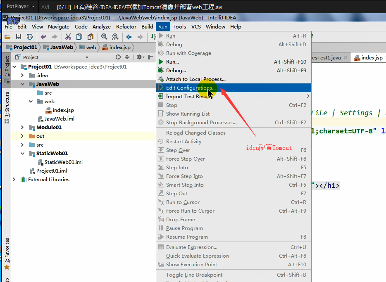Expand the .idea folder
The width and height of the screenshot is (386, 282).
coord(22,75)
